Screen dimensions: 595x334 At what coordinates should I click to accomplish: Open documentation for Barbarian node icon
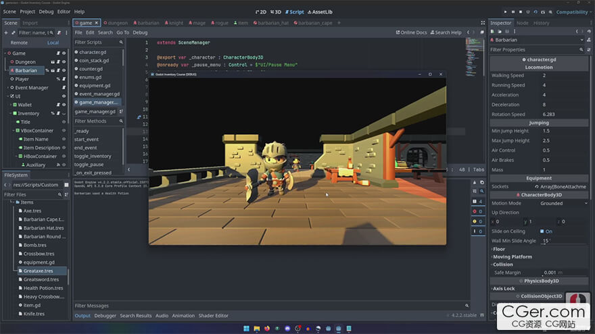[x=588, y=40]
